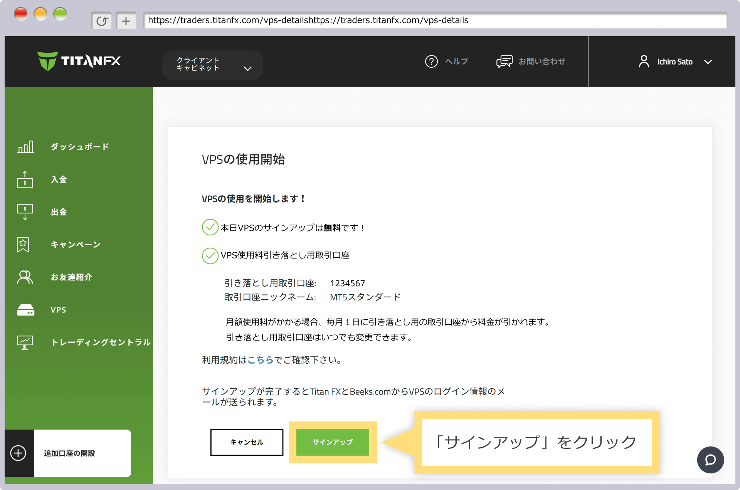Click the サインアップ button
The width and height of the screenshot is (740, 490).
click(x=333, y=442)
